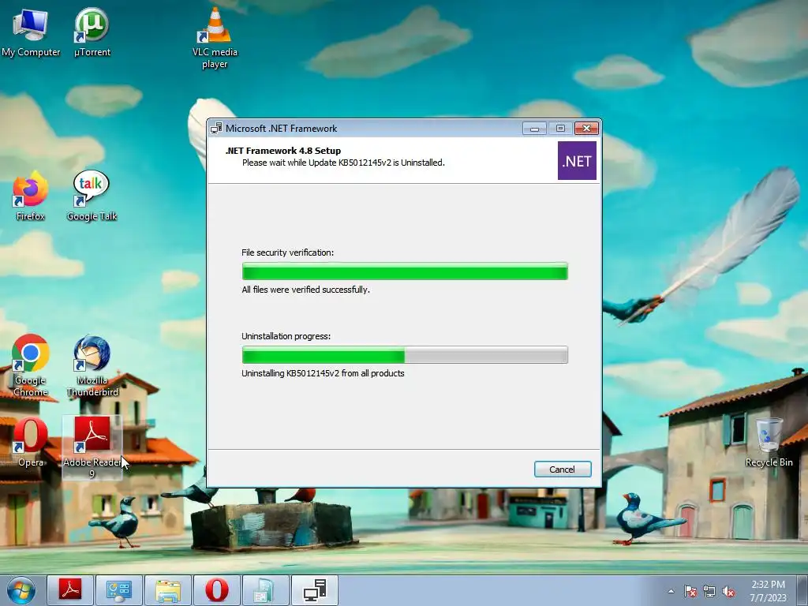Open Action Center flag in tray
The width and height of the screenshot is (808, 606).
pyautogui.click(x=690, y=592)
